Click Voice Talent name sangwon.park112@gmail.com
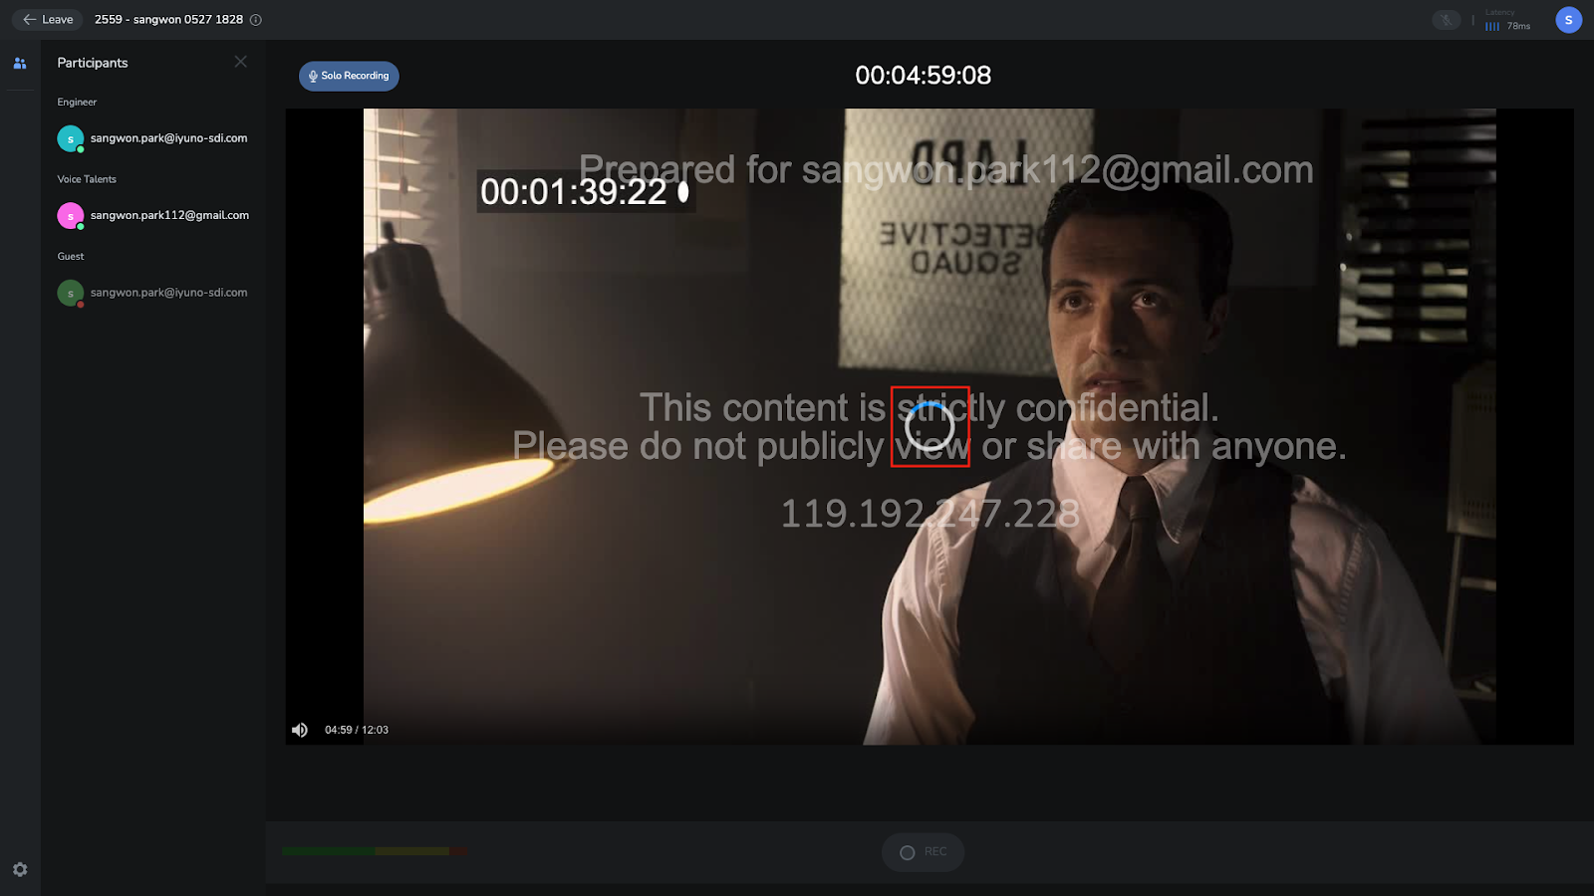 [x=170, y=215]
